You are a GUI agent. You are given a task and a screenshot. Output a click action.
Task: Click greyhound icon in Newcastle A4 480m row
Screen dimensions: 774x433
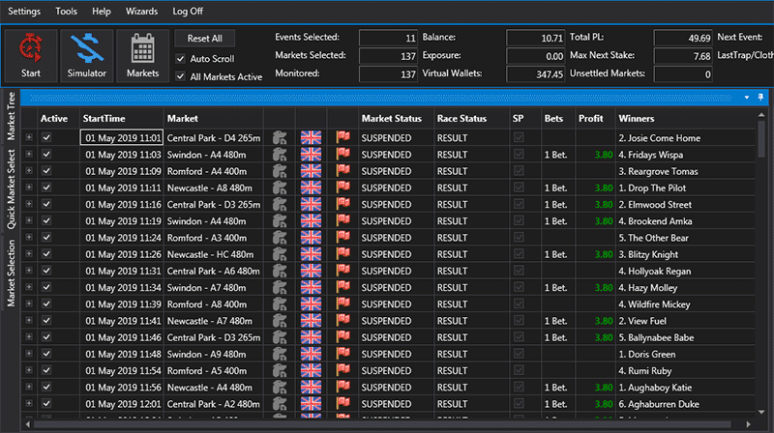click(x=280, y=388)
